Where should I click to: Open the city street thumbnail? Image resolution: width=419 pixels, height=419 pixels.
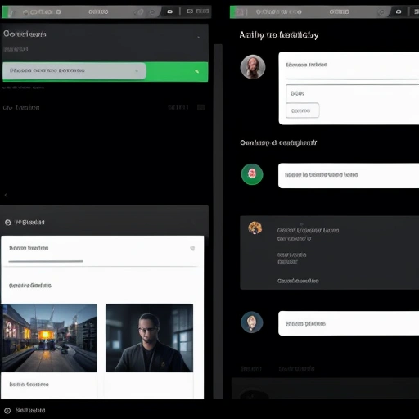pyautogui.click(x=49, y=338)
